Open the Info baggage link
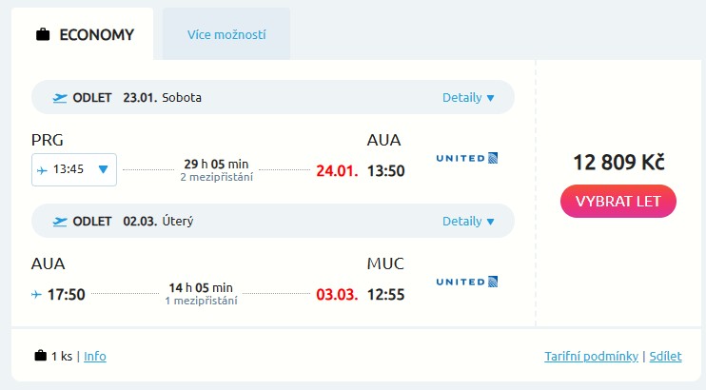 click(95, 357)
